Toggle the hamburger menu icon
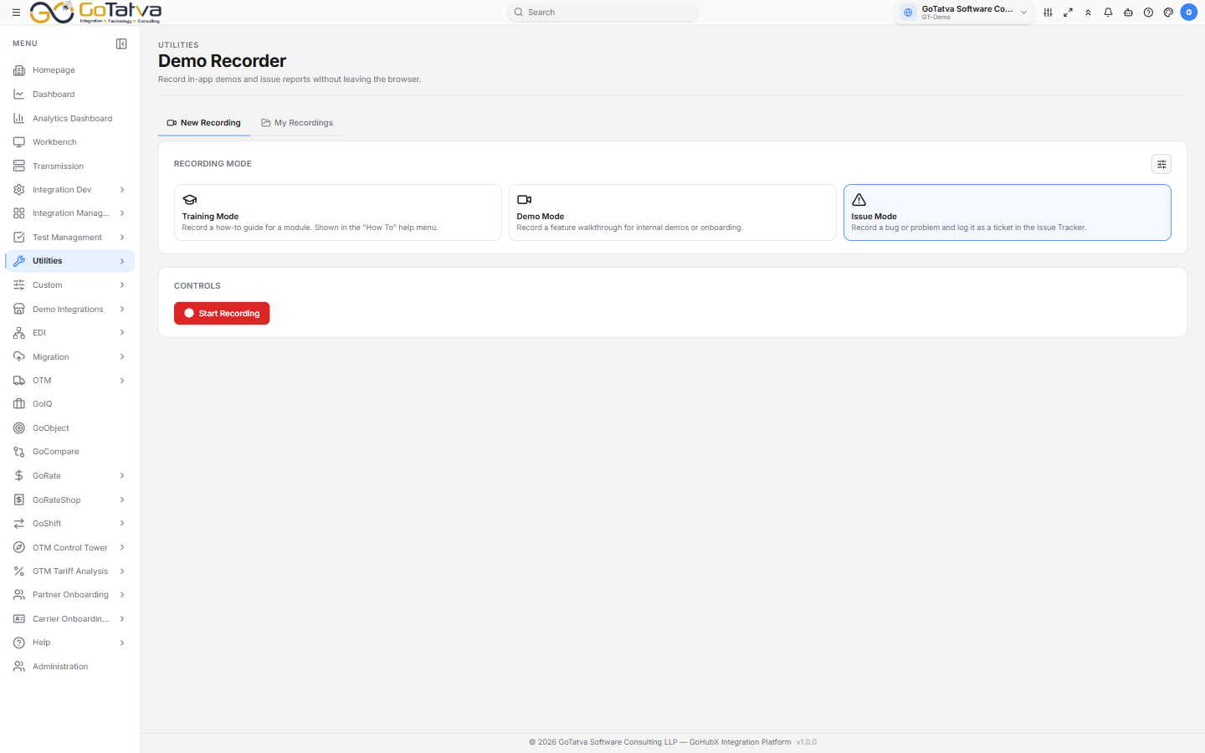Screen dimensions: 1205x753 [x=16, y=13]
